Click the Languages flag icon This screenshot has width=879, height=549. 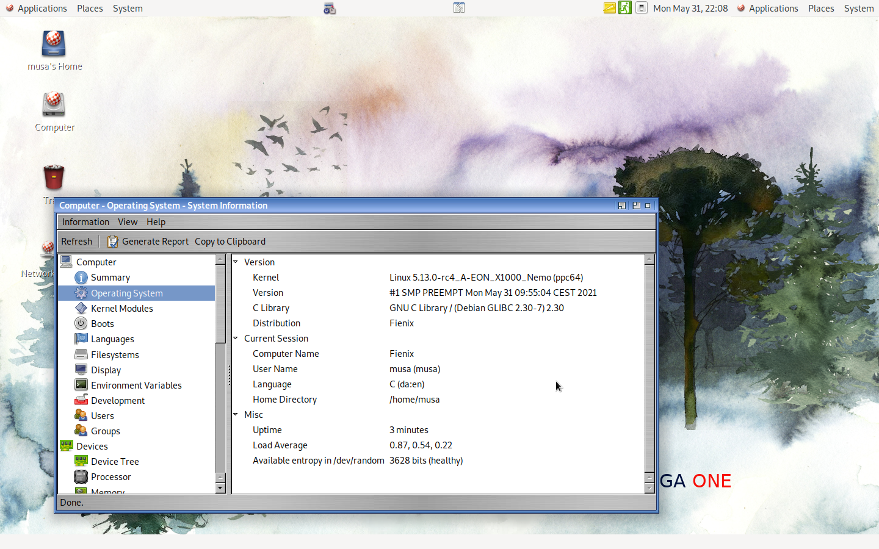click(81, 339)
